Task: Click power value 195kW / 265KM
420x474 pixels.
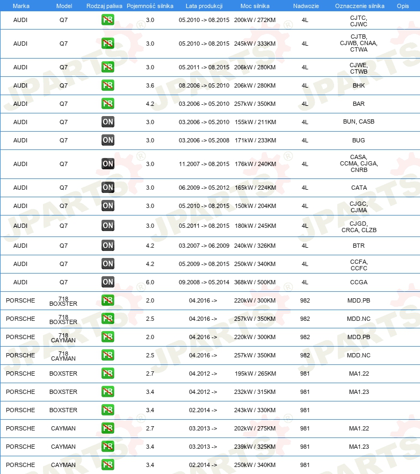Action: pyautogui.click(x=255, y=374)
